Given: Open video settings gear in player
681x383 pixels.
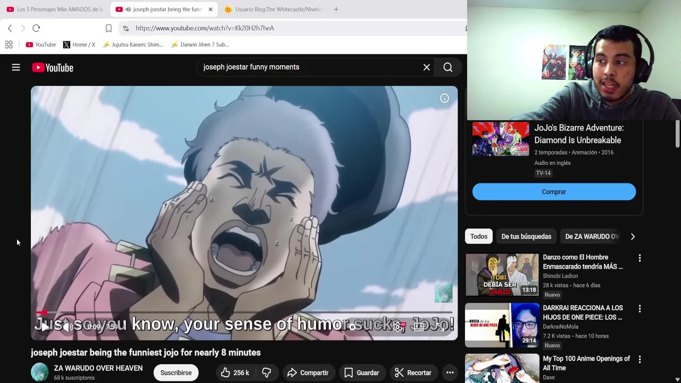Looking at the screenshot, I should click(x=397, y=327).
